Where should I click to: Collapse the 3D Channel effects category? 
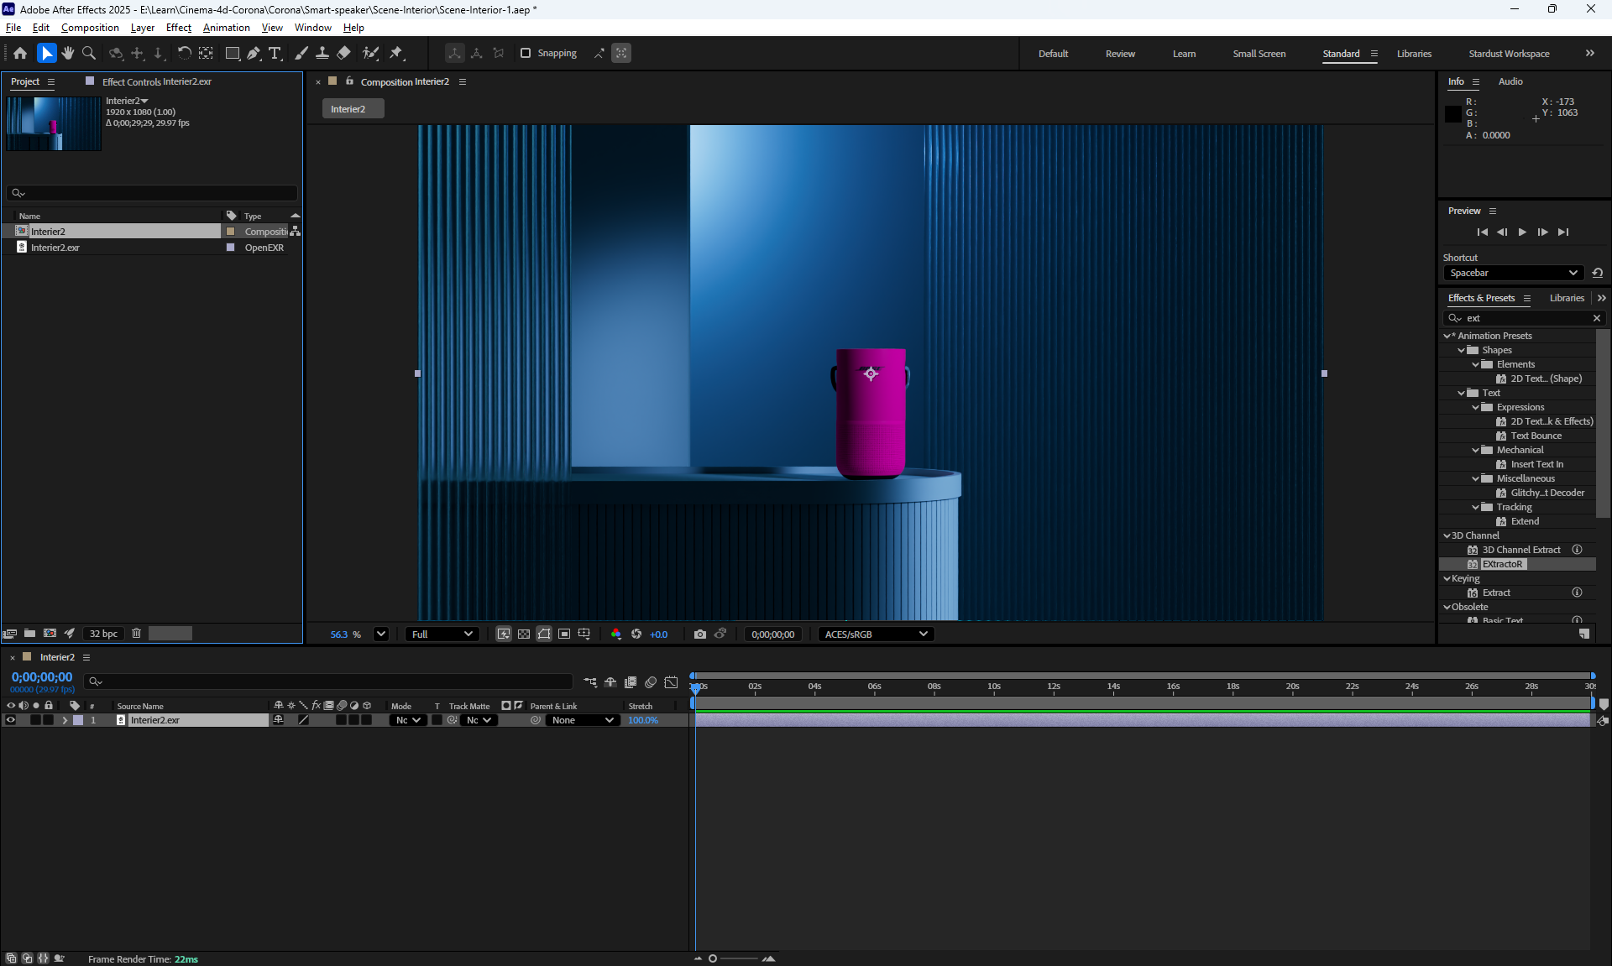1447,535
